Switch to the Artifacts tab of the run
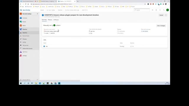The image size is (189, 106). point(56,20)
